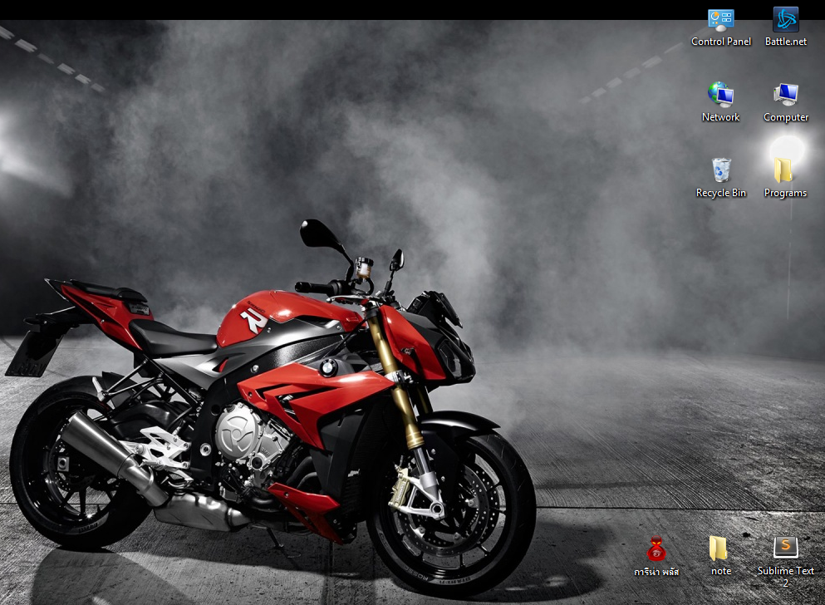Click the "การีนา พลัส" label text
825x605 pixels.
click(x=656, y=571)
